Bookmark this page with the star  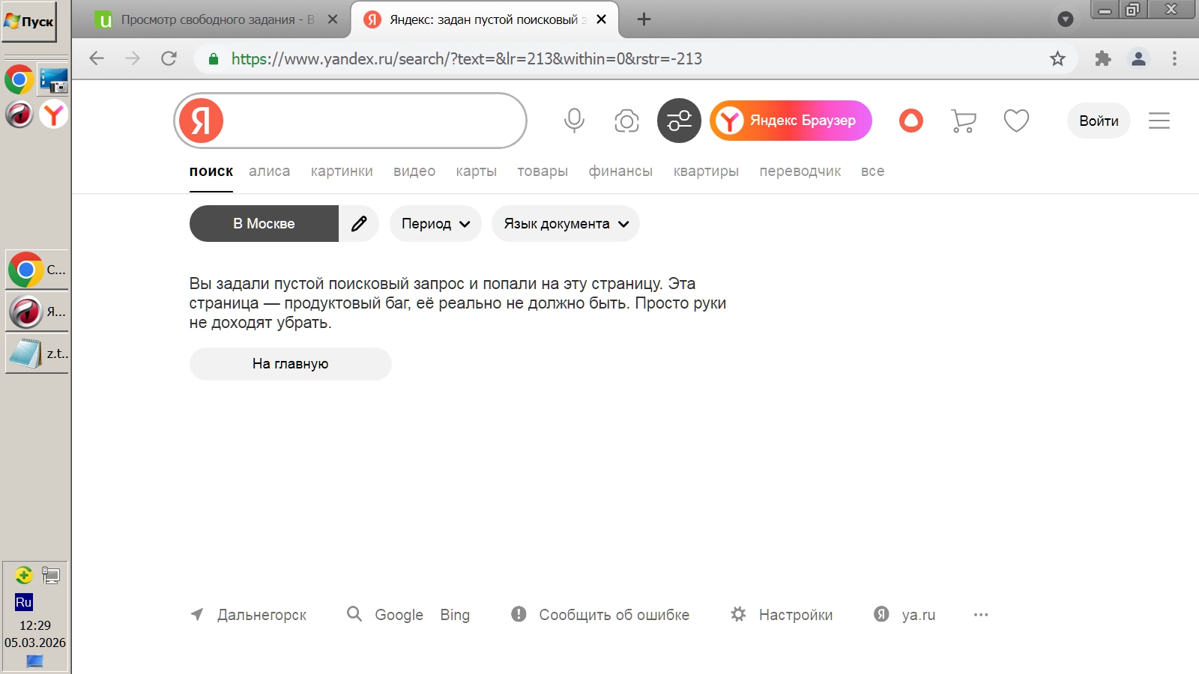tap(1057, 58)
